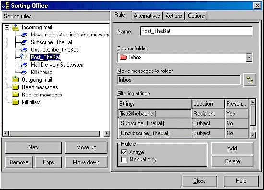Click the rules tree scroll left arrow
Screen dimensions: 264x190
click(6, 133)
